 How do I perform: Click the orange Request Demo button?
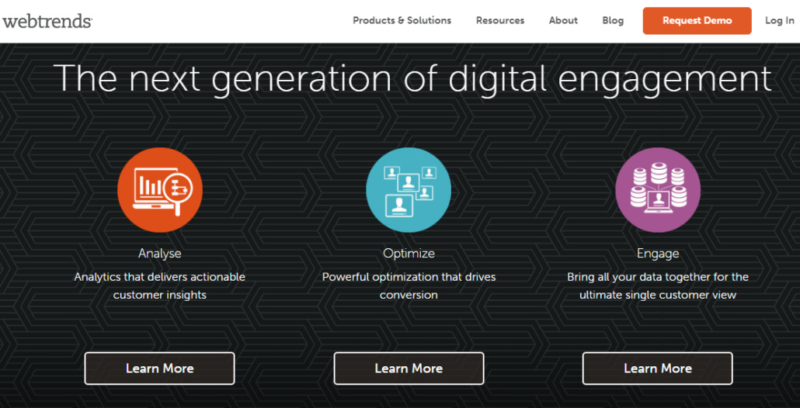[x=697, y=21]
